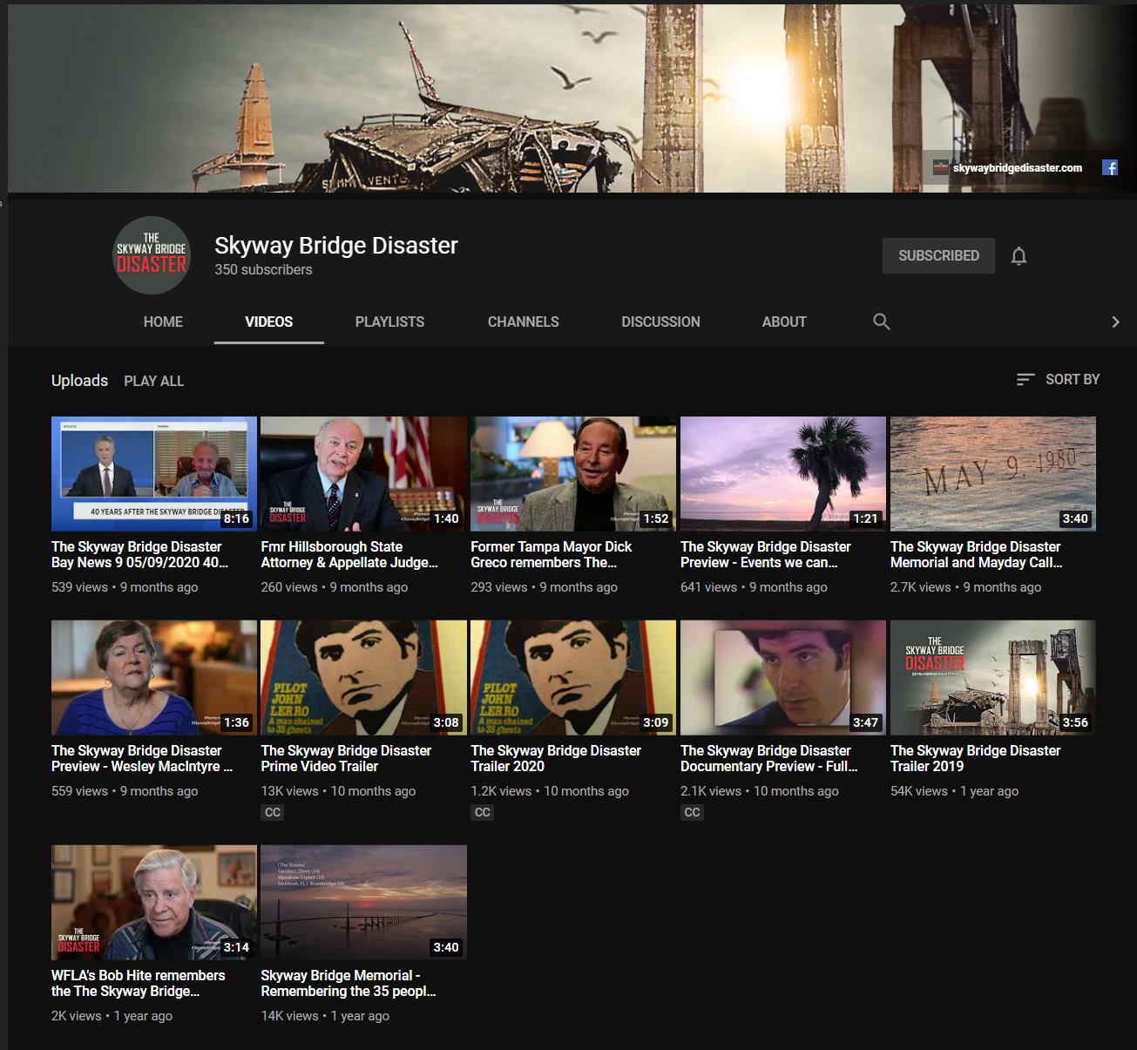This screenshot has height=1050, width=1137.
Task: Click the small website favicon in banner
Action: (x=941, y=167)
